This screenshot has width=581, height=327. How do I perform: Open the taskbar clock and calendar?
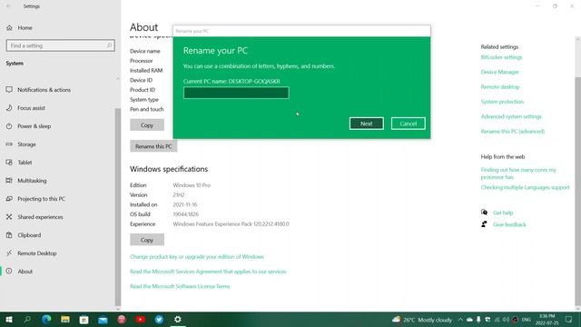click(547, 320)
